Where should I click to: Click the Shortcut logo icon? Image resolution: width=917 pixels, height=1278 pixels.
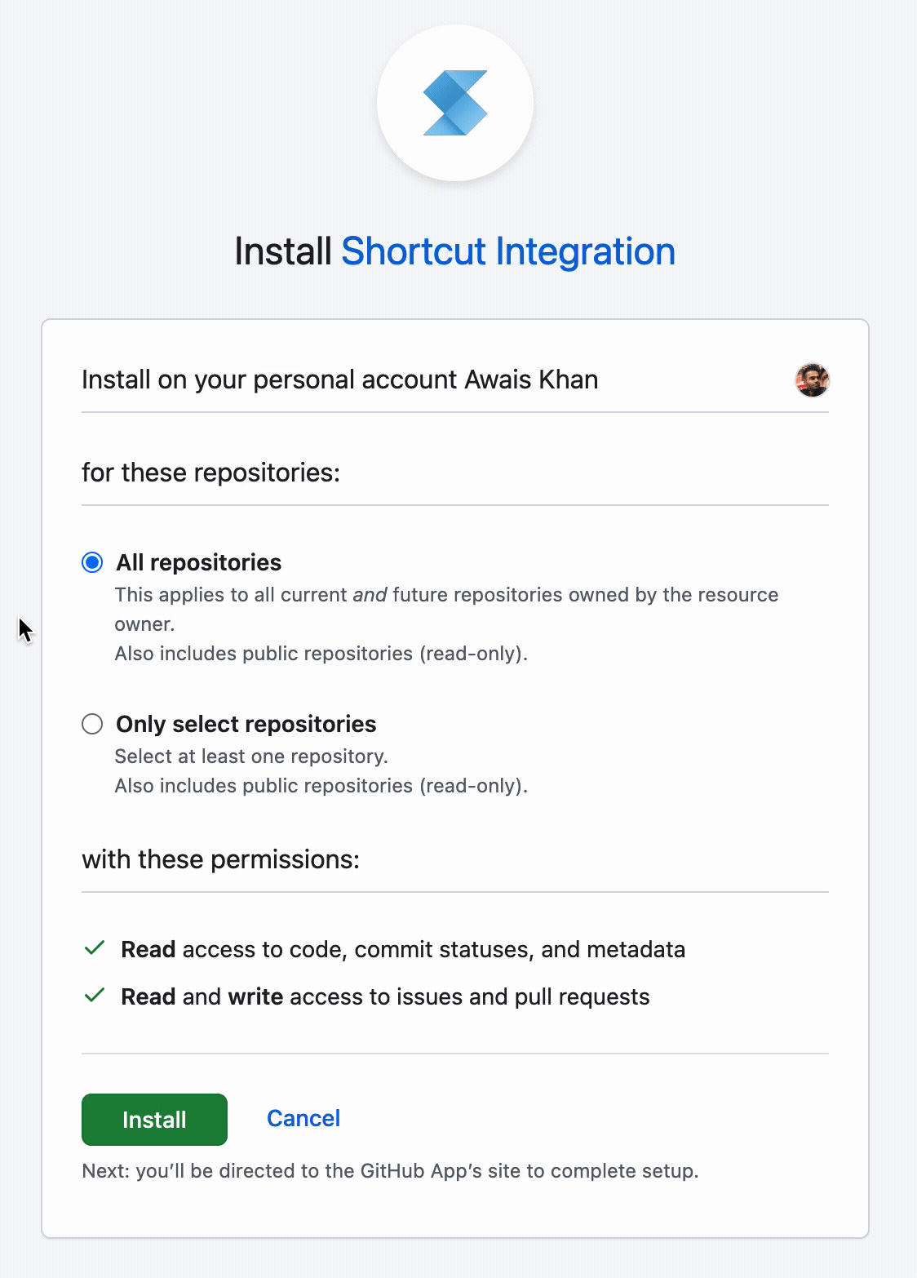455,103
